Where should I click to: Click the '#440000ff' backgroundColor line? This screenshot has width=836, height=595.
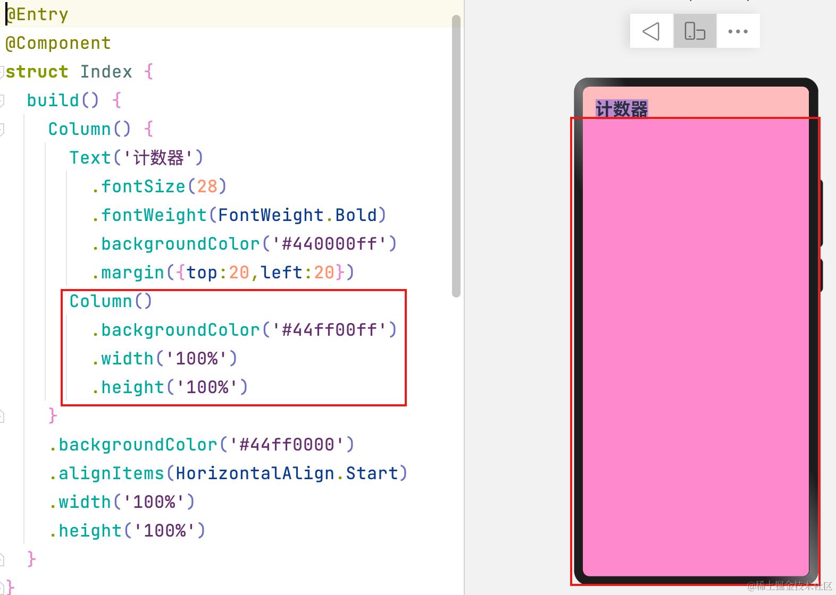(244, 244)
